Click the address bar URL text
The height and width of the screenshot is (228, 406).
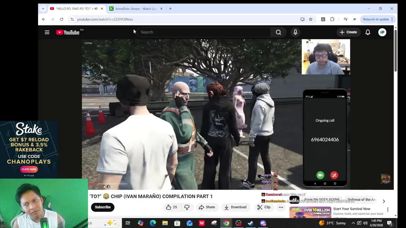pos(105,19)
